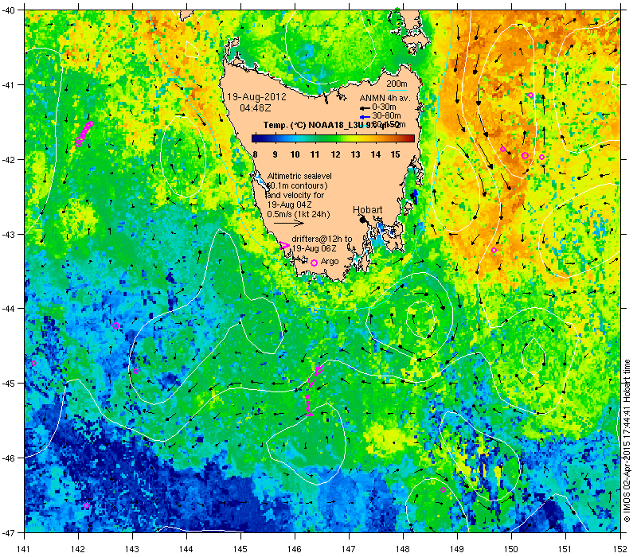Click the 'drifters@12h to' text

pos(322,240)
